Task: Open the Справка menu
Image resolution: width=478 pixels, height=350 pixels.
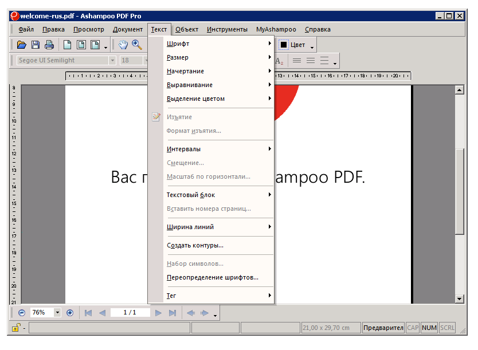Action: [x=318, y=29]
